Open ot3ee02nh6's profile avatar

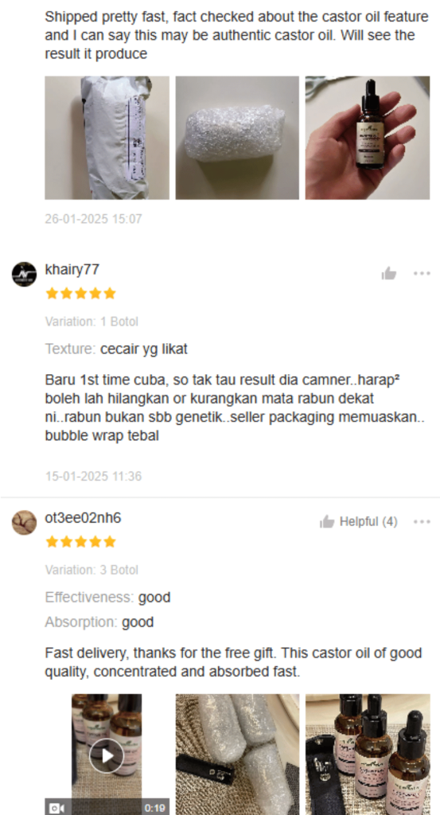click(24, 523)
